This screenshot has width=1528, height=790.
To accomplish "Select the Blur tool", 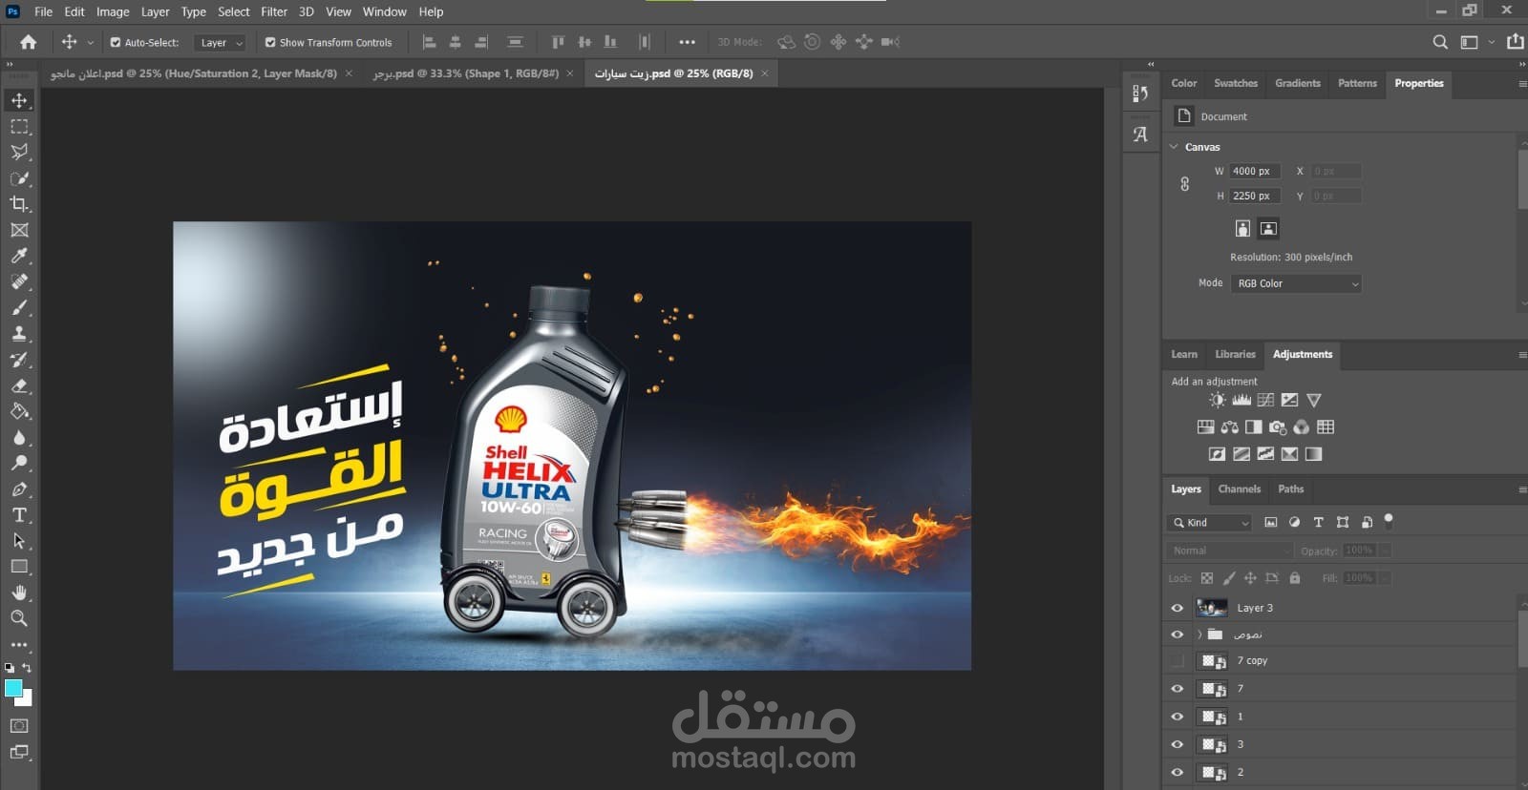I will coord(19,437).
